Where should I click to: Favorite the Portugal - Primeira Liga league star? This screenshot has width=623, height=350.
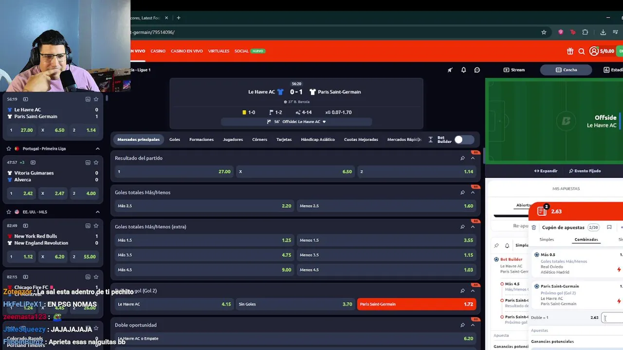pos(9,149)
